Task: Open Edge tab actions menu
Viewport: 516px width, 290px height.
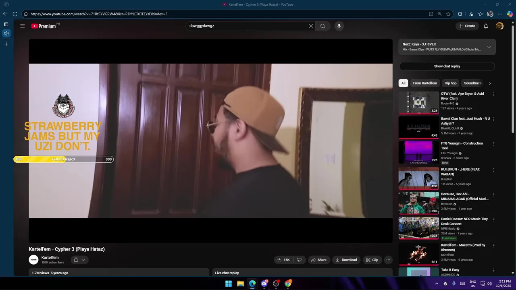Action: pos(6,24)
